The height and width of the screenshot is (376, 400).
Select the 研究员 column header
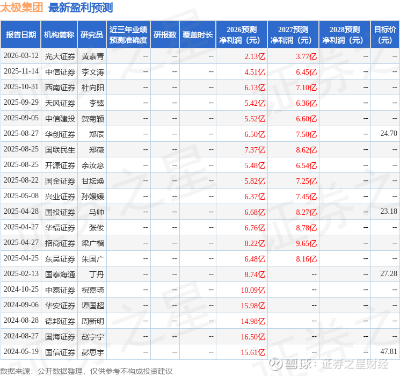(92, 35)
